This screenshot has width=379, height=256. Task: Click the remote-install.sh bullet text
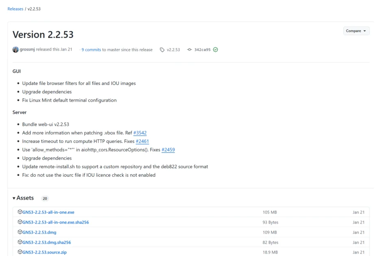[x=115, y=167]
